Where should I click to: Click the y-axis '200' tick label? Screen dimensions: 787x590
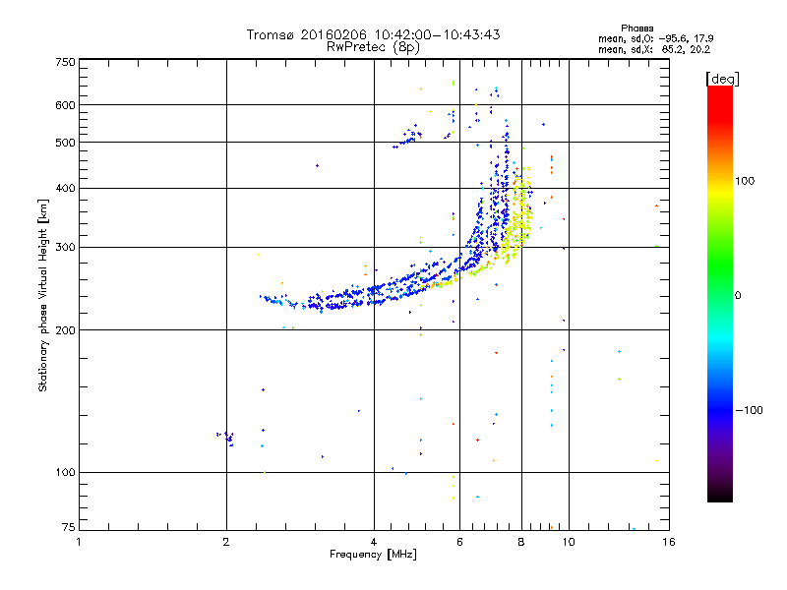pos(65,330)
